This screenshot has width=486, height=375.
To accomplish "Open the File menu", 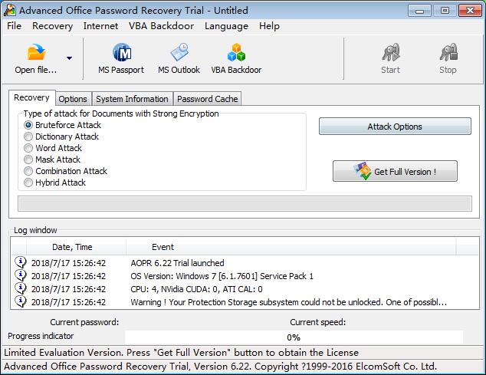I will click(14, 26).
